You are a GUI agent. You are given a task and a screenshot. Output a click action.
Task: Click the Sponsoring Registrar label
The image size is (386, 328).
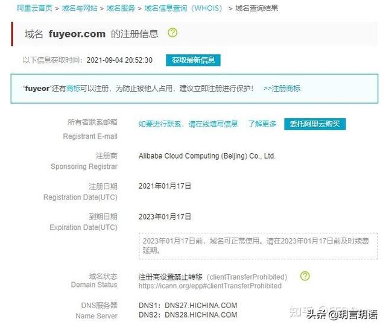pos(84,166)
